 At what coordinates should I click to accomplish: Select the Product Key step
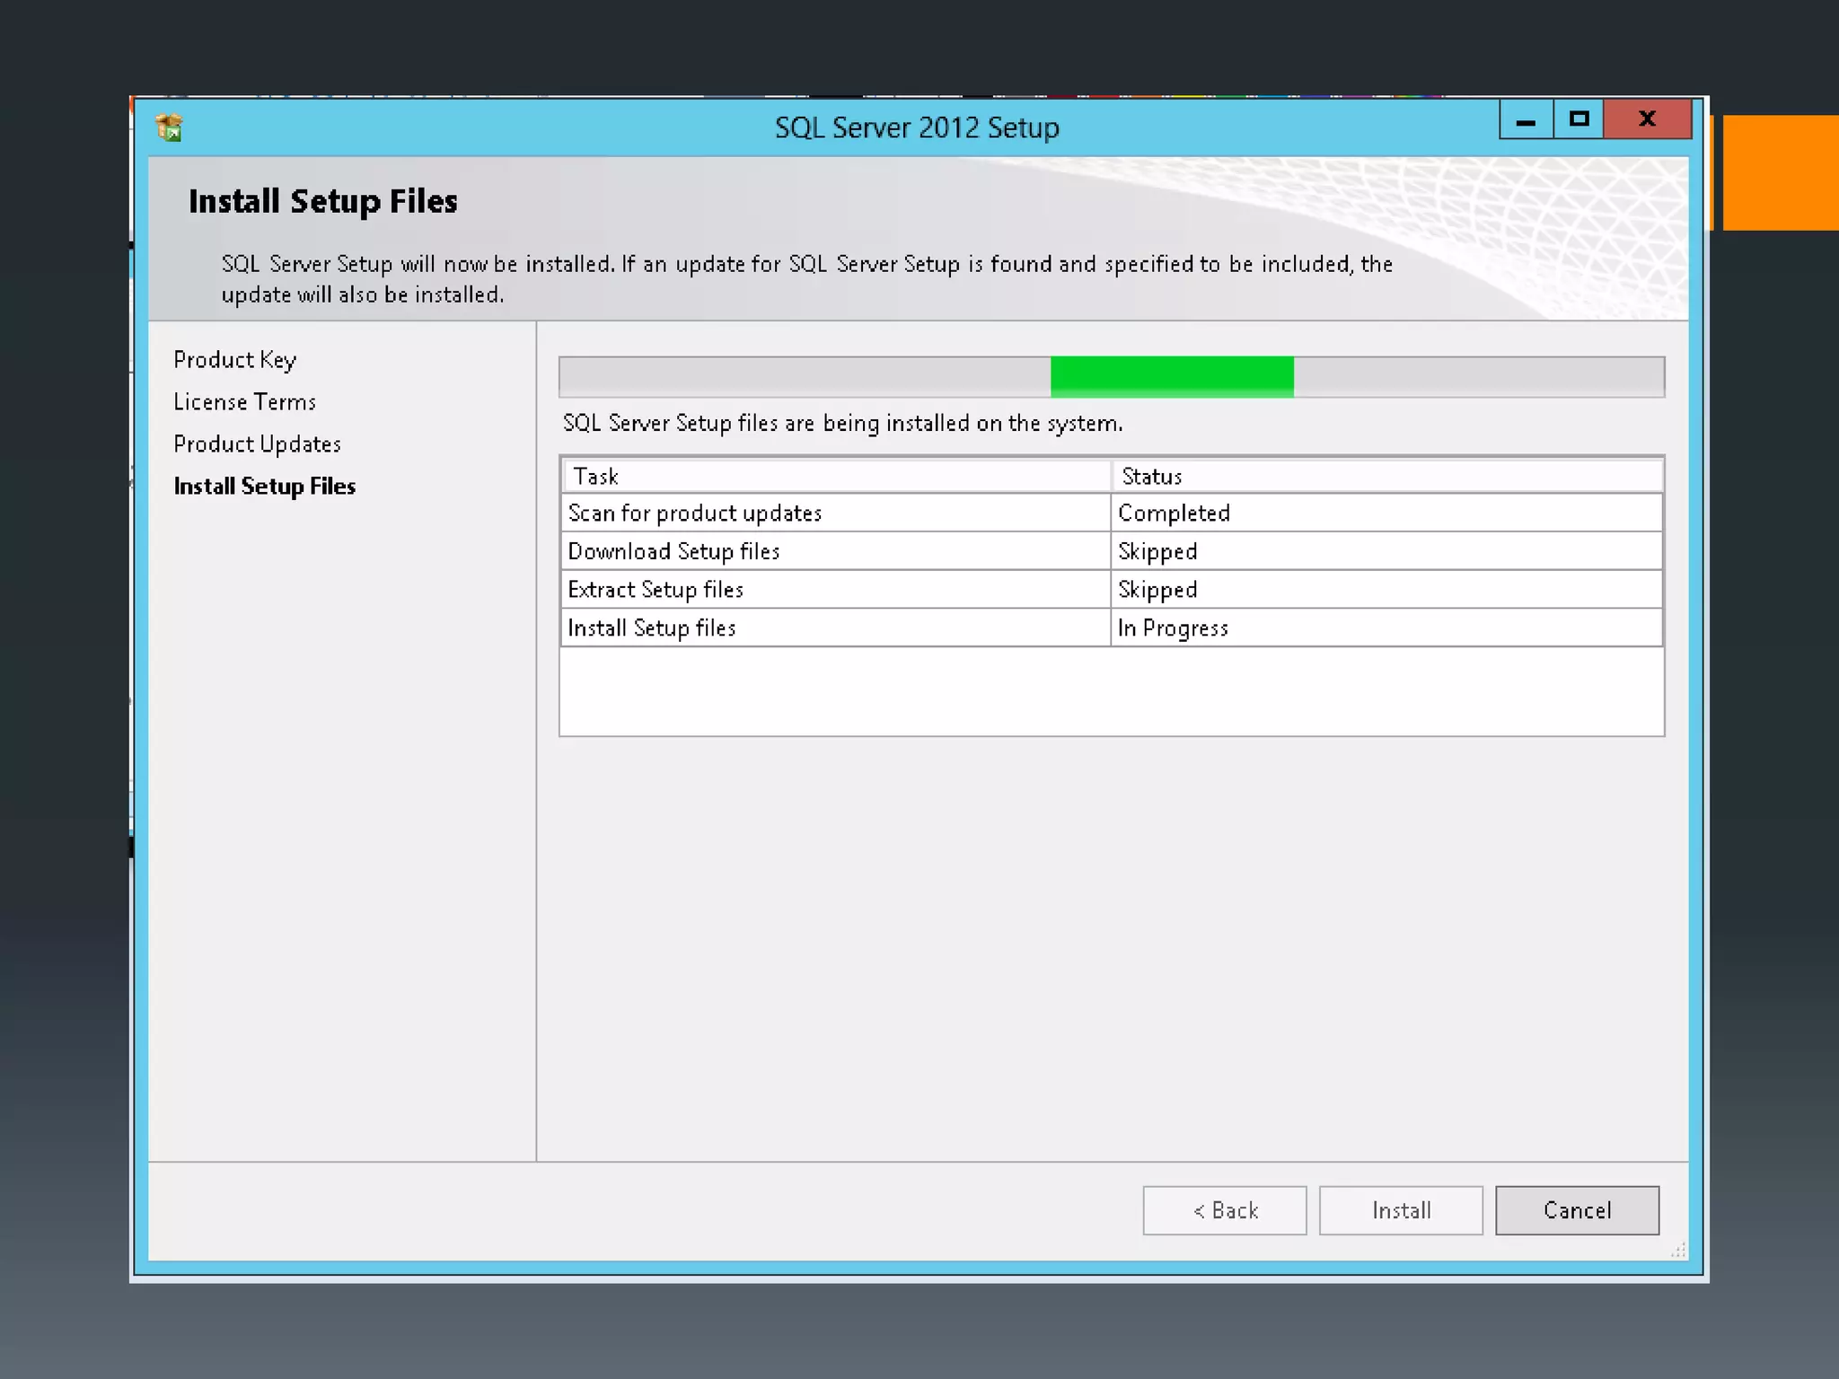pos(234,360)
